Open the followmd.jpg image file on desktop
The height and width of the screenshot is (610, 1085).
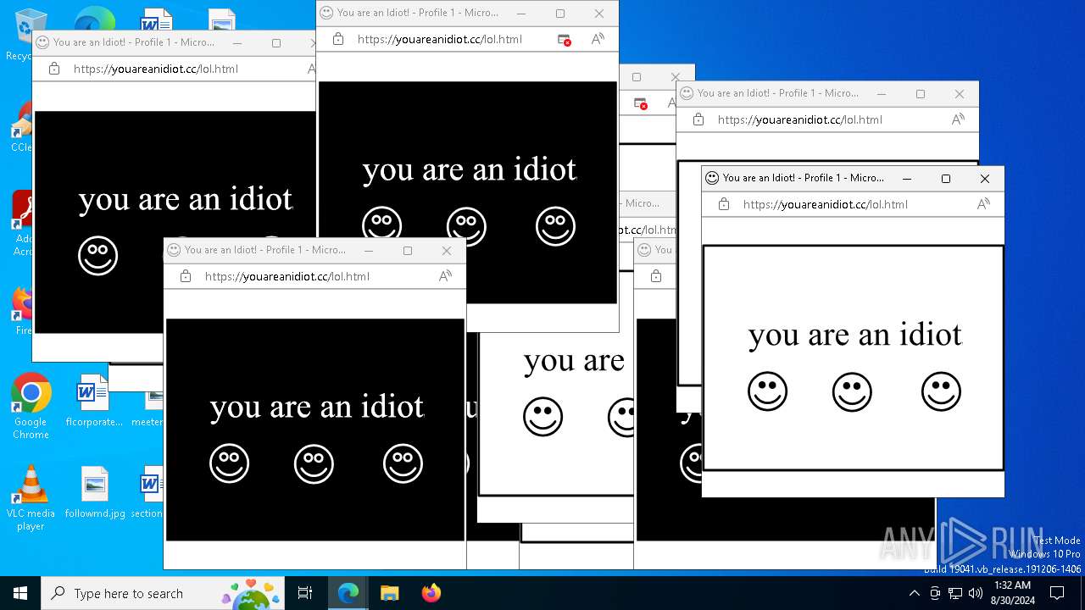94,492
